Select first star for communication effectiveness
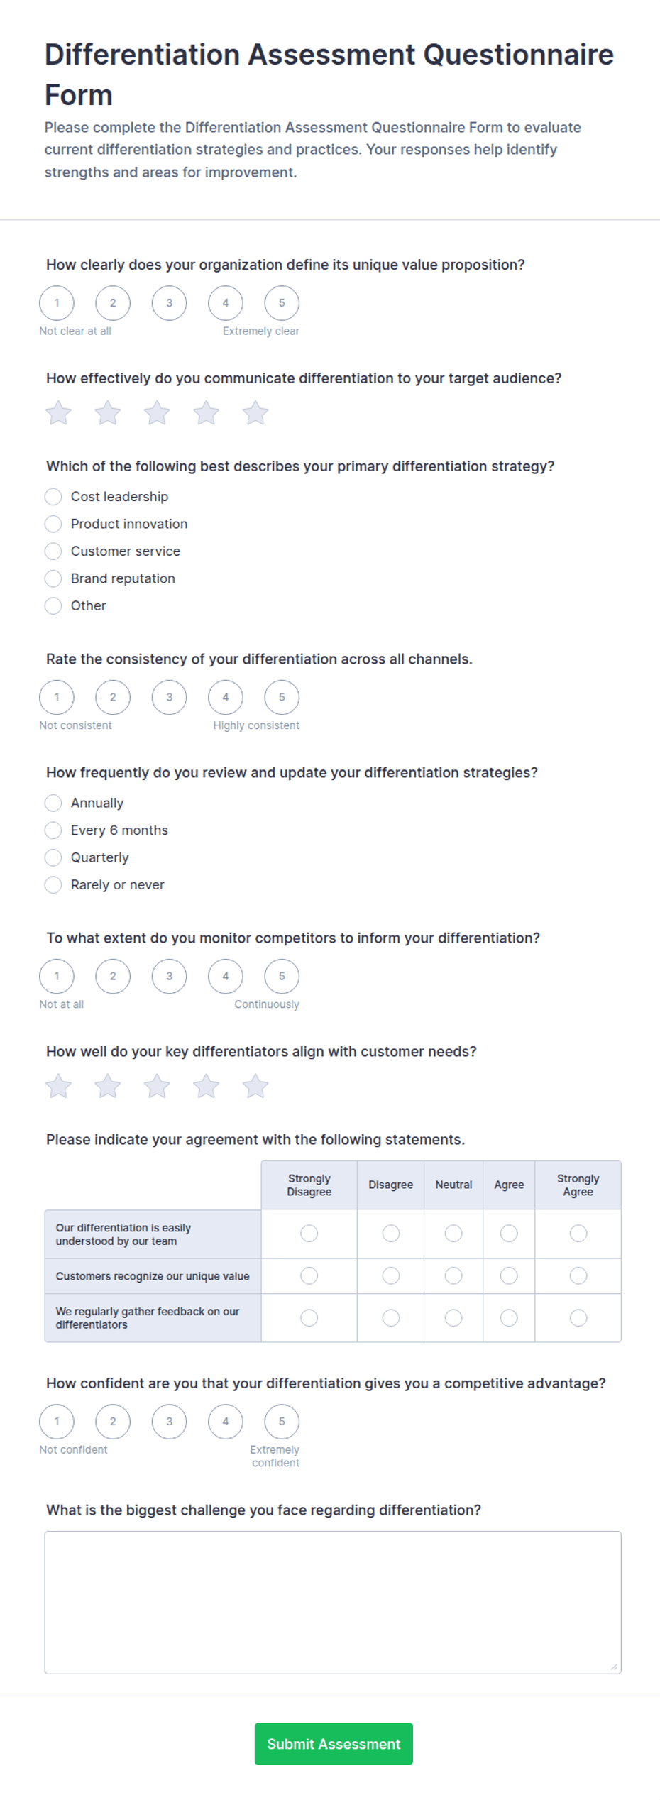This screenshot has height=1800, width=660. 59,413
